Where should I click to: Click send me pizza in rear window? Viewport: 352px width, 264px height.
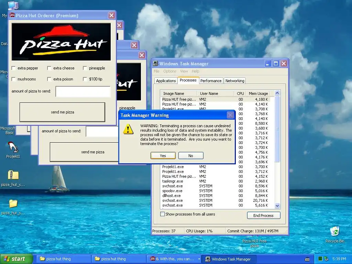(84, 152)
